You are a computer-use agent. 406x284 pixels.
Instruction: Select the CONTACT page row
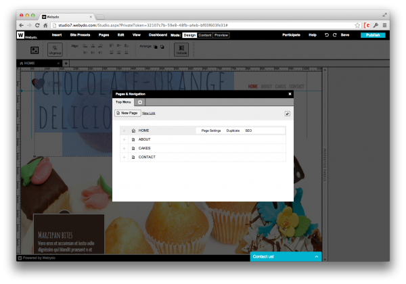[x=203, y=157]
